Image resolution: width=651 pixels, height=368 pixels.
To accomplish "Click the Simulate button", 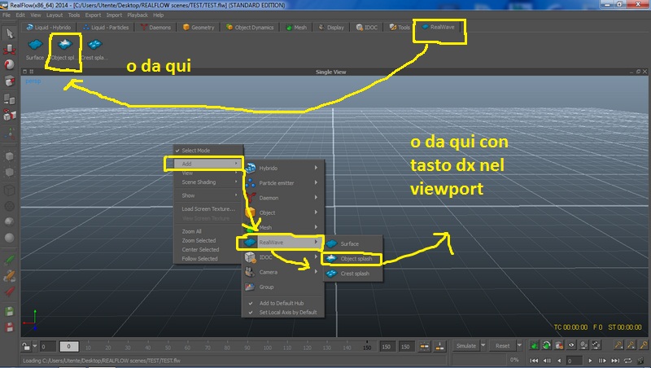I will click(x=465, y=345).
